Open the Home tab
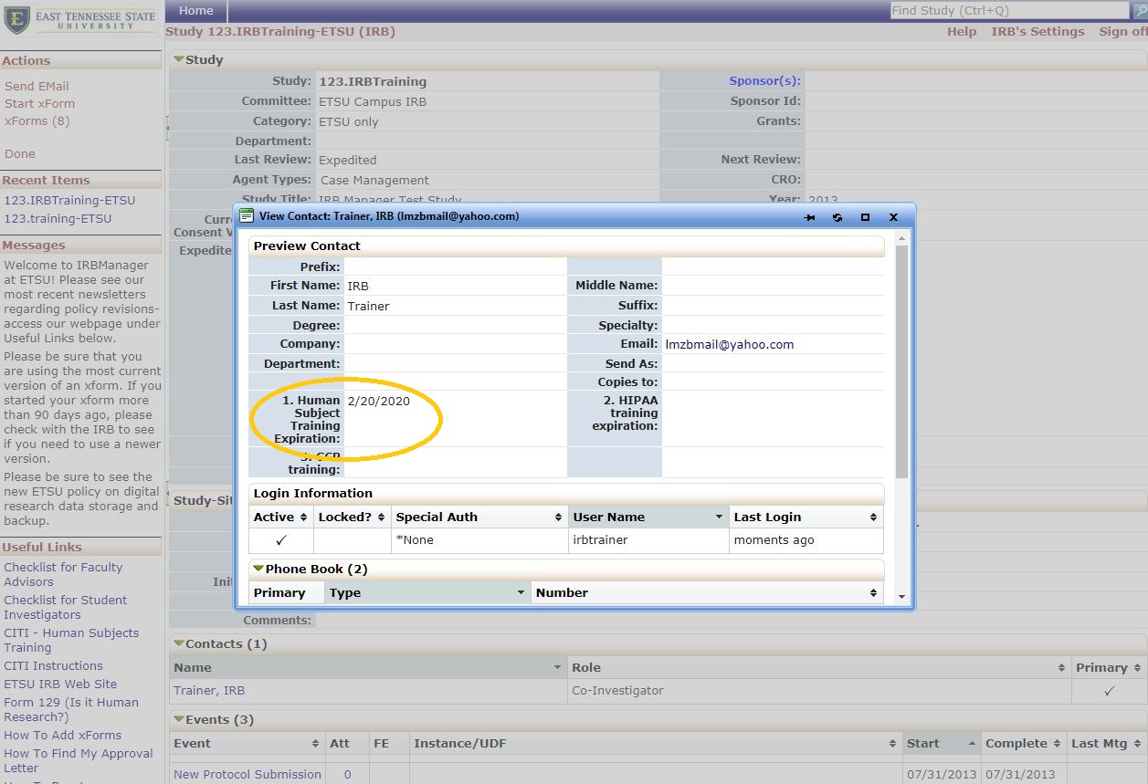Viewport: 1148px width, 784px height. pyautogui.click(x=195, y=11)
